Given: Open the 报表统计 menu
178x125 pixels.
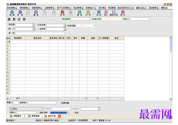Looking at the screenshot, I should 91,8.
